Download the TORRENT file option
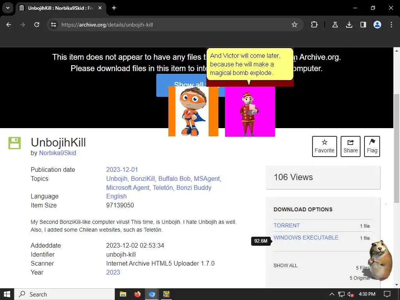The height and width of the screenshot is (300, 400). [x=286, y=225]
